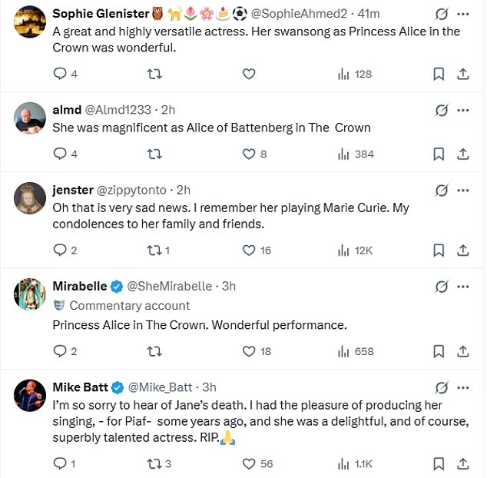This screenshot has width=487, height=478.
Task: Like Mike Batt's tweet with 56 likes
Action: tap(248, 463)
